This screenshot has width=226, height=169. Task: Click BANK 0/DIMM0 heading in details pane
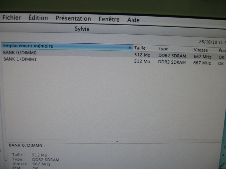[27, 145]
